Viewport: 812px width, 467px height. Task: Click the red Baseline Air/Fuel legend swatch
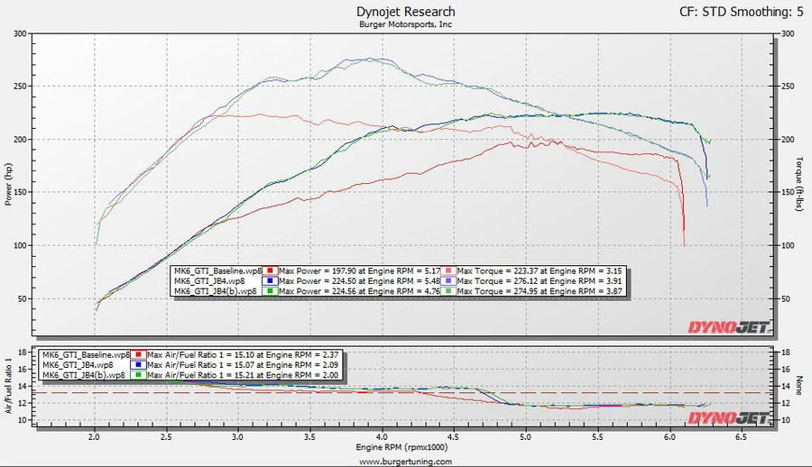138,355
